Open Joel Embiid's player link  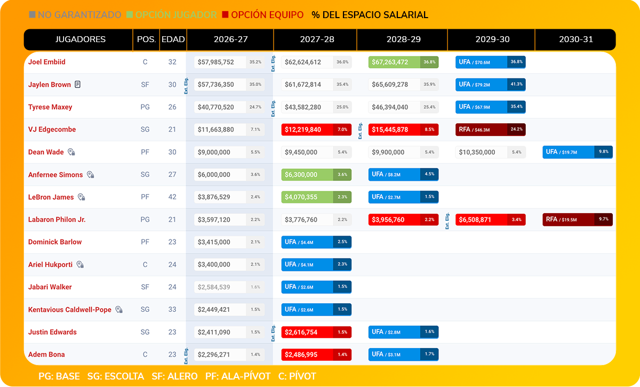click(47, 62)
